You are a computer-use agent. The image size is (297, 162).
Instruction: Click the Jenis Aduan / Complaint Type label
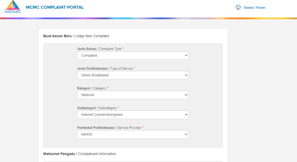click(x=100, y=49)
